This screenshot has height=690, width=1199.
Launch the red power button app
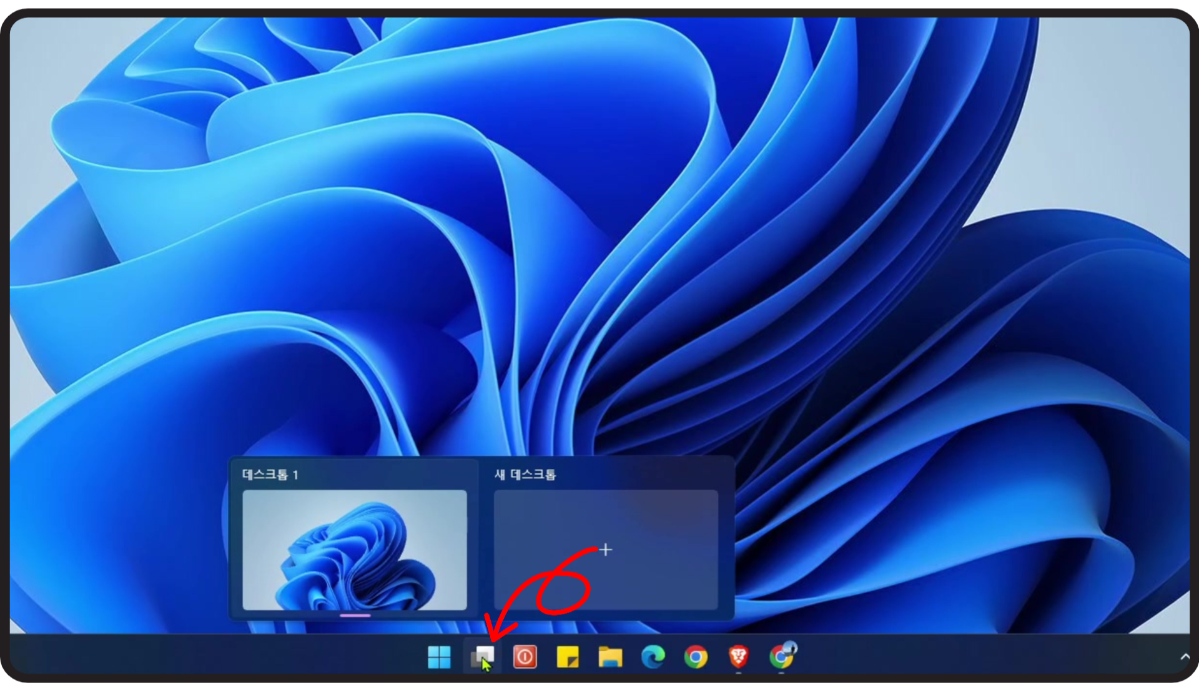pos(525,657)
